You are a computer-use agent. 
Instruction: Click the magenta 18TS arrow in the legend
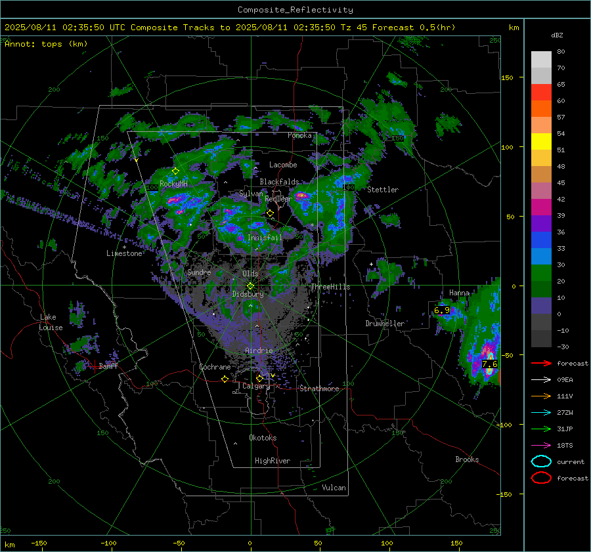541,446
